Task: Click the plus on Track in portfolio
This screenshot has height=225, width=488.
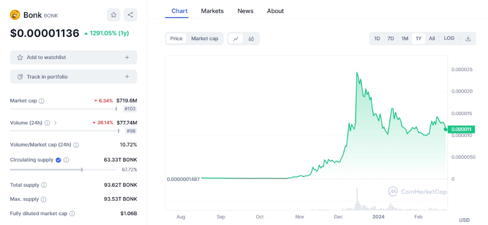Action: coord(127,77)
